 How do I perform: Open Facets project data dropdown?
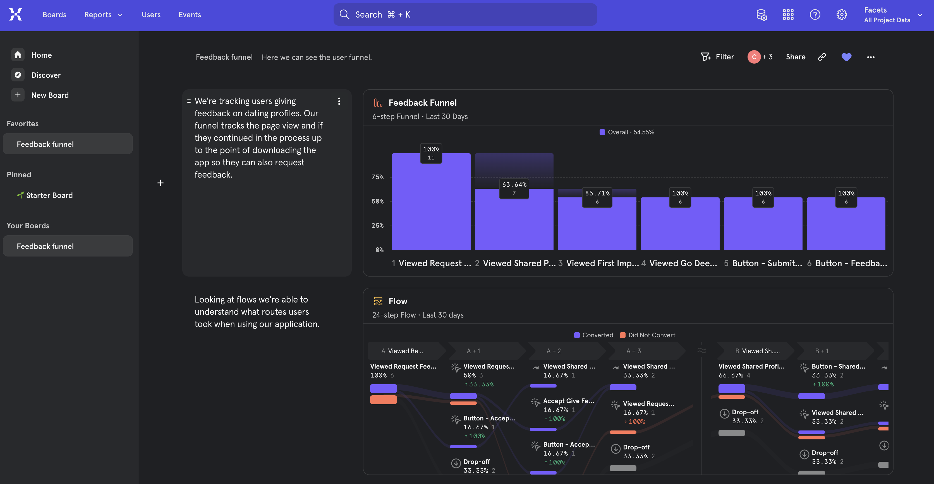pos(892,14)
